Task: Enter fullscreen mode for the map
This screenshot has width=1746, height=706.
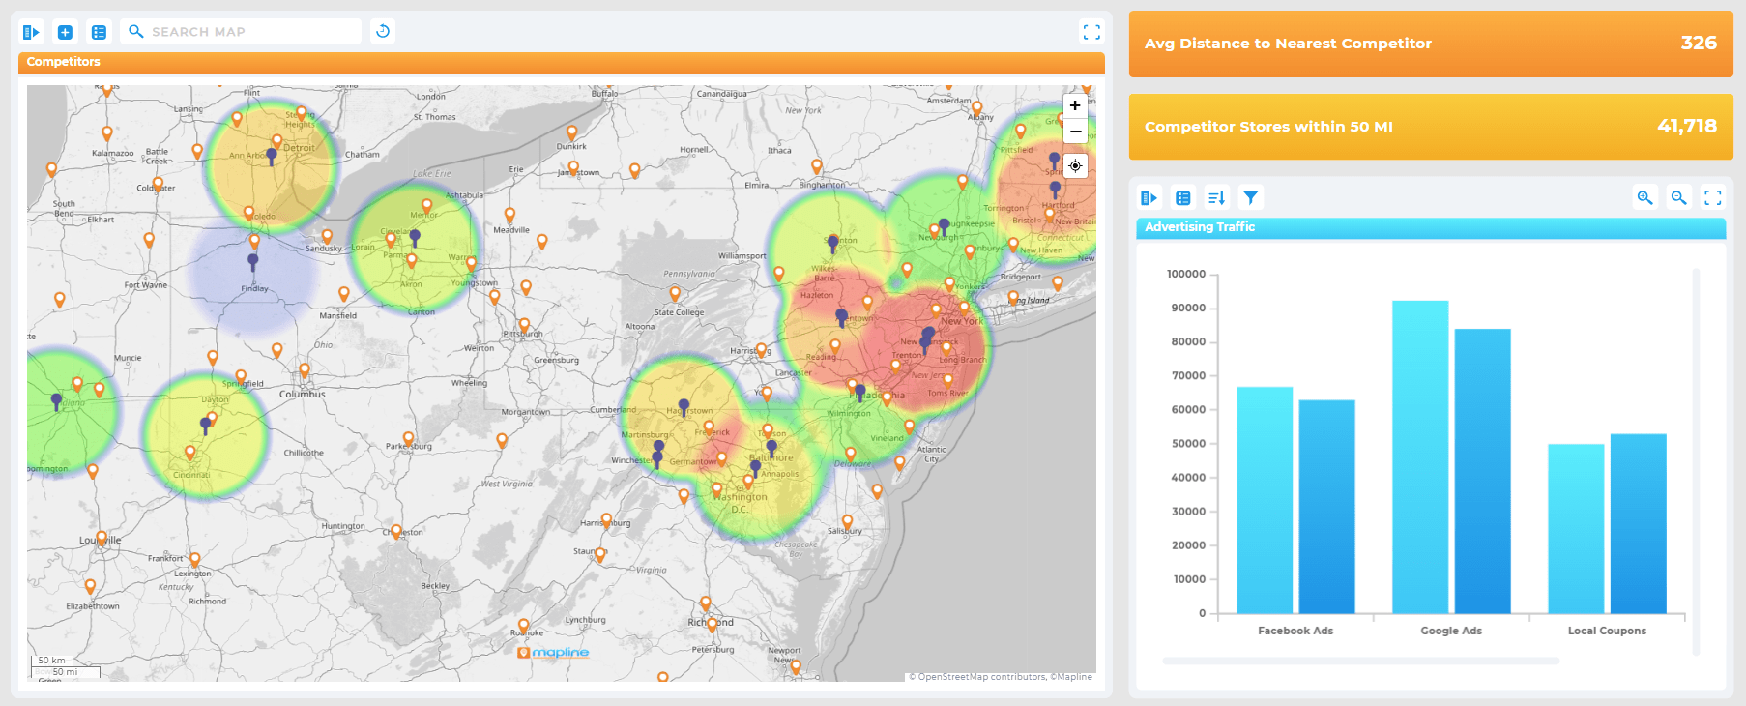Action: pyautogui.click(x=1091, y=32)
